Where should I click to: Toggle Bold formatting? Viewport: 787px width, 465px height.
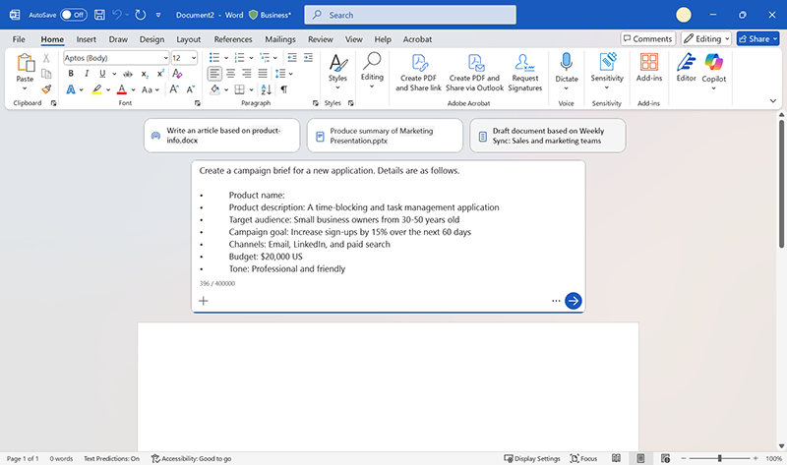[x=71, y=73]
